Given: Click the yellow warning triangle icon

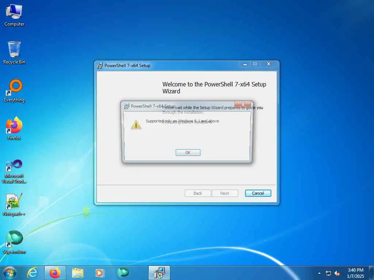Looking at the screenshot, I should [136, 124].
